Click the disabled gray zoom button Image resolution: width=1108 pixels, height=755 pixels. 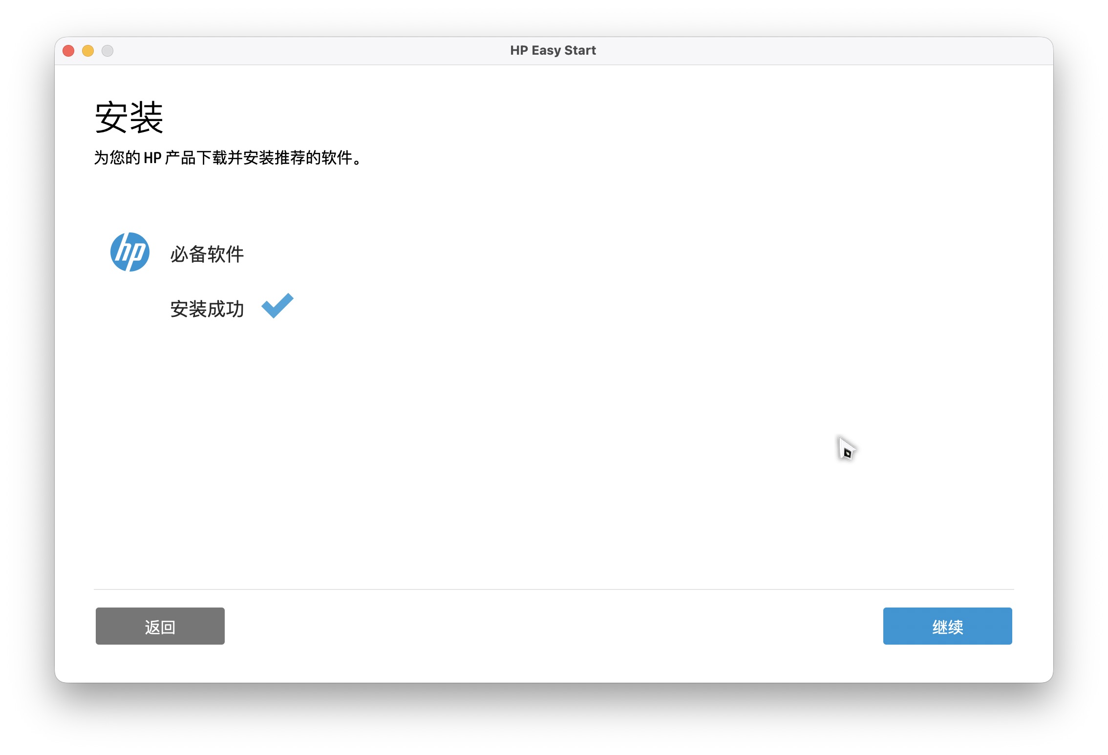tap(107, 51)
